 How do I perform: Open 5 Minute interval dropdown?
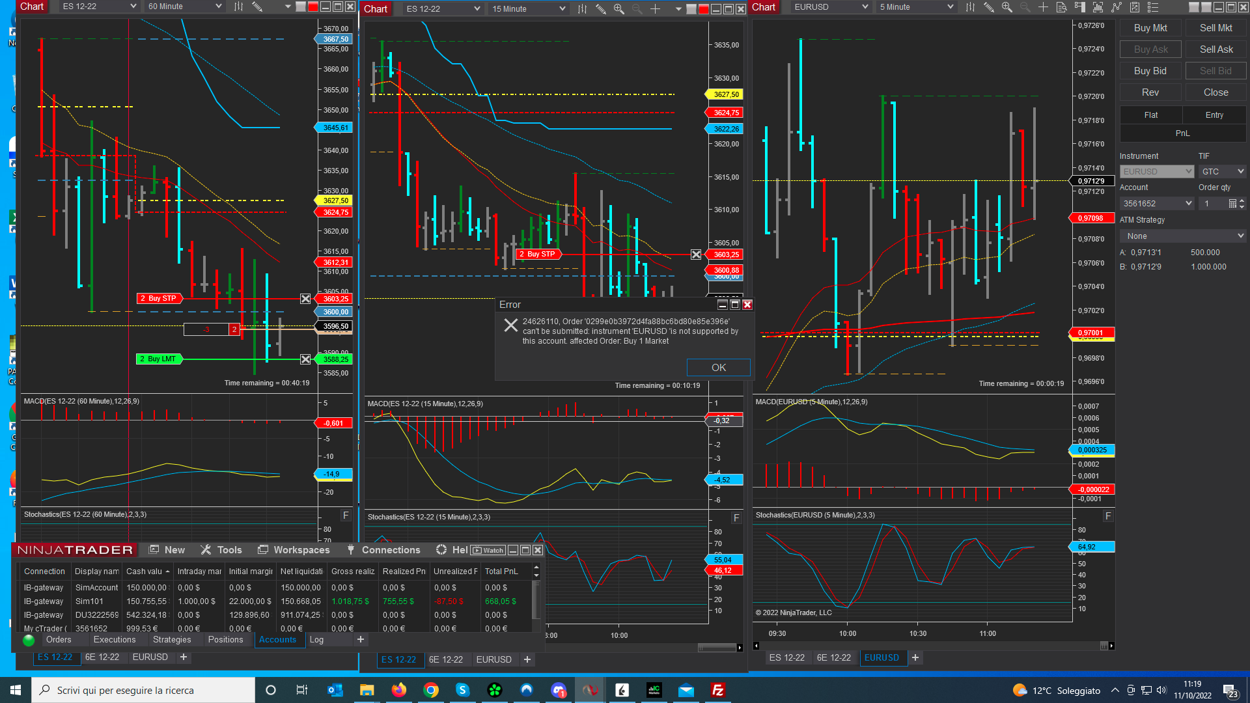[917, 7]
